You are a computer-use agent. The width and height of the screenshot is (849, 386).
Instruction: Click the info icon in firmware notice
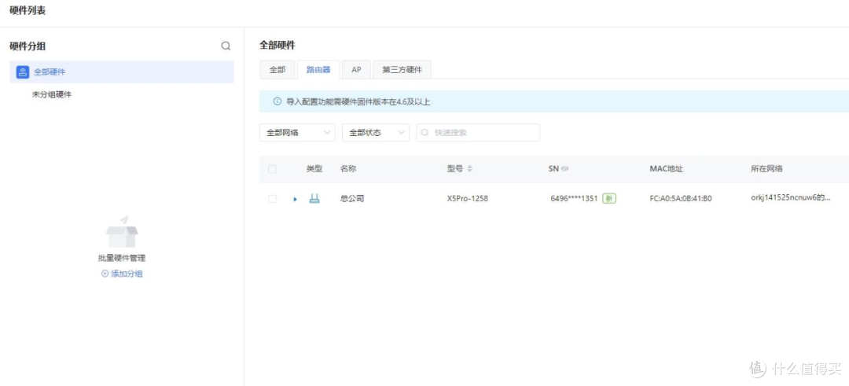(x=277, y=101)
